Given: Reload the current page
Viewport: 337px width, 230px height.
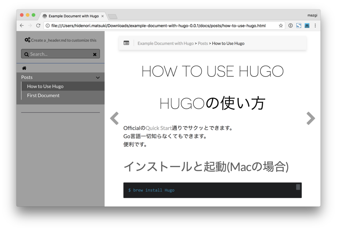Looking at the screenshot, I should [x=38, y=26].
